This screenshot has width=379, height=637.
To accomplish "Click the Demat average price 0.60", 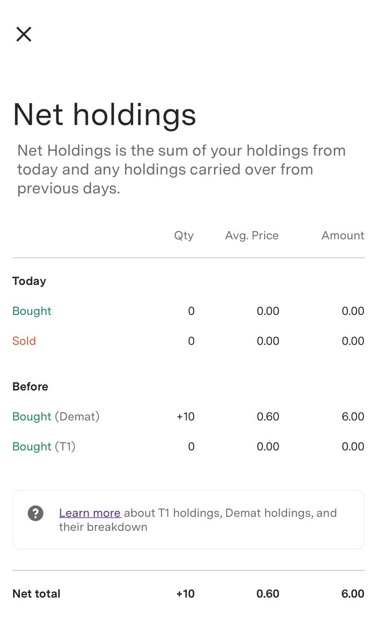I will [x=268, y=416].
